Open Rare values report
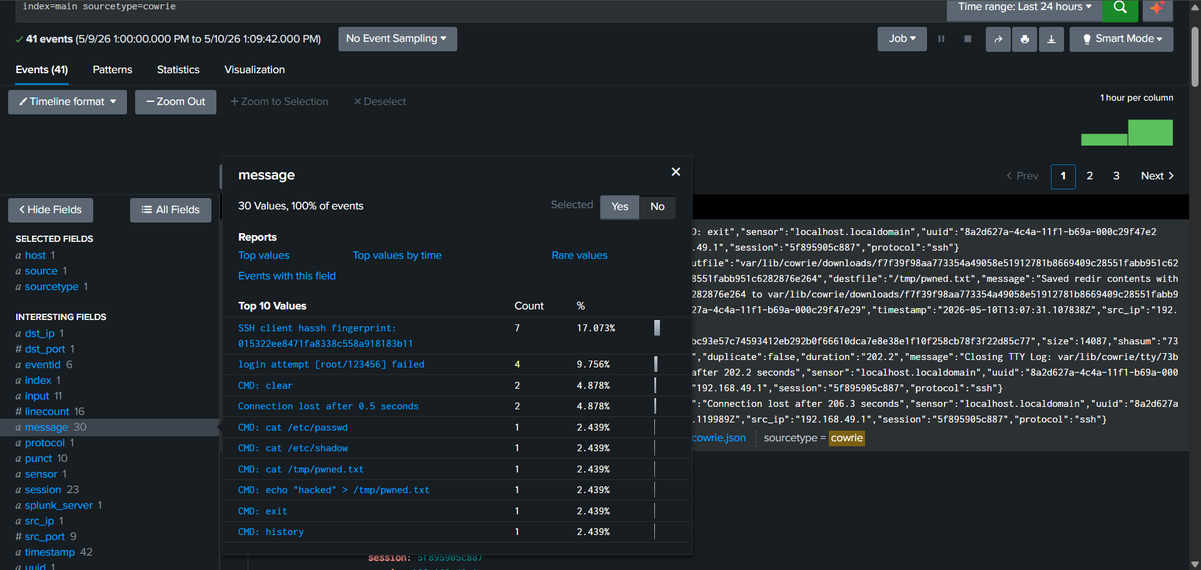 [580, 256]
